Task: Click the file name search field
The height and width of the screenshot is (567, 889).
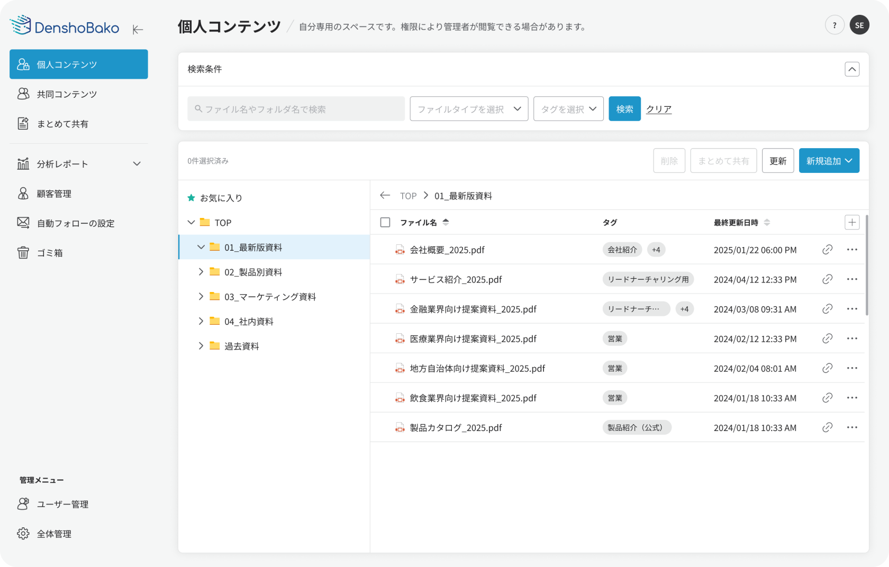Action: 296,109
